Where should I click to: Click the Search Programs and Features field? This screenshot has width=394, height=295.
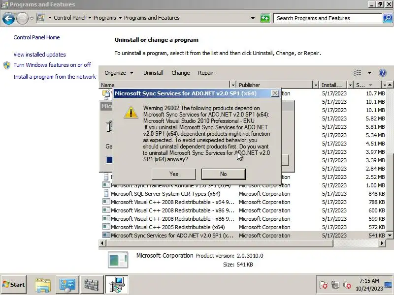click(328, 18)
